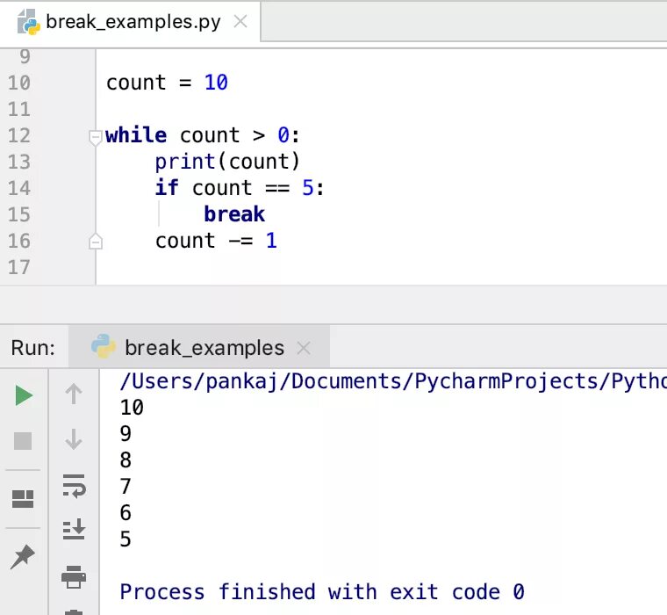667x615 pixels.
Task: Click output value 6 in console
Action: click(126, 513)
